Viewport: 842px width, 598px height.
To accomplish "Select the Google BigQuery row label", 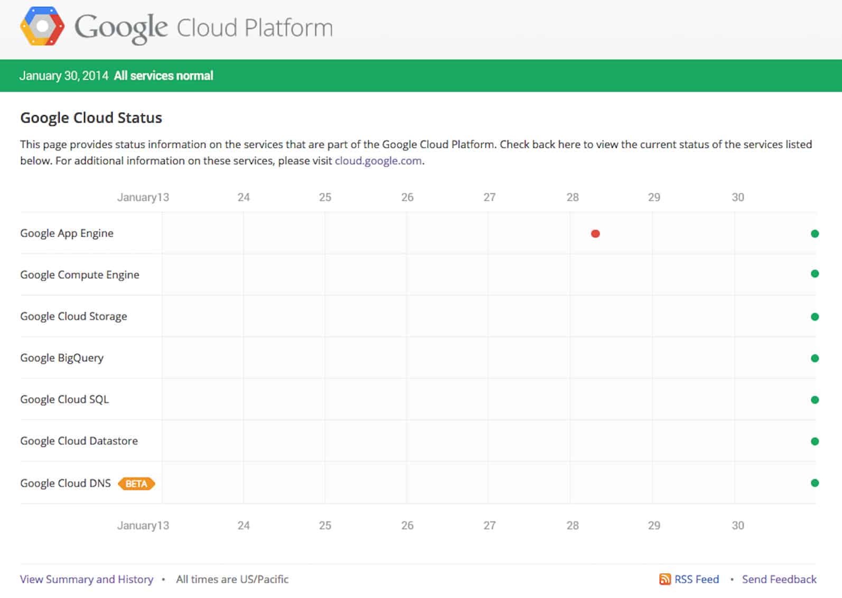I will (x=62, y=358).
